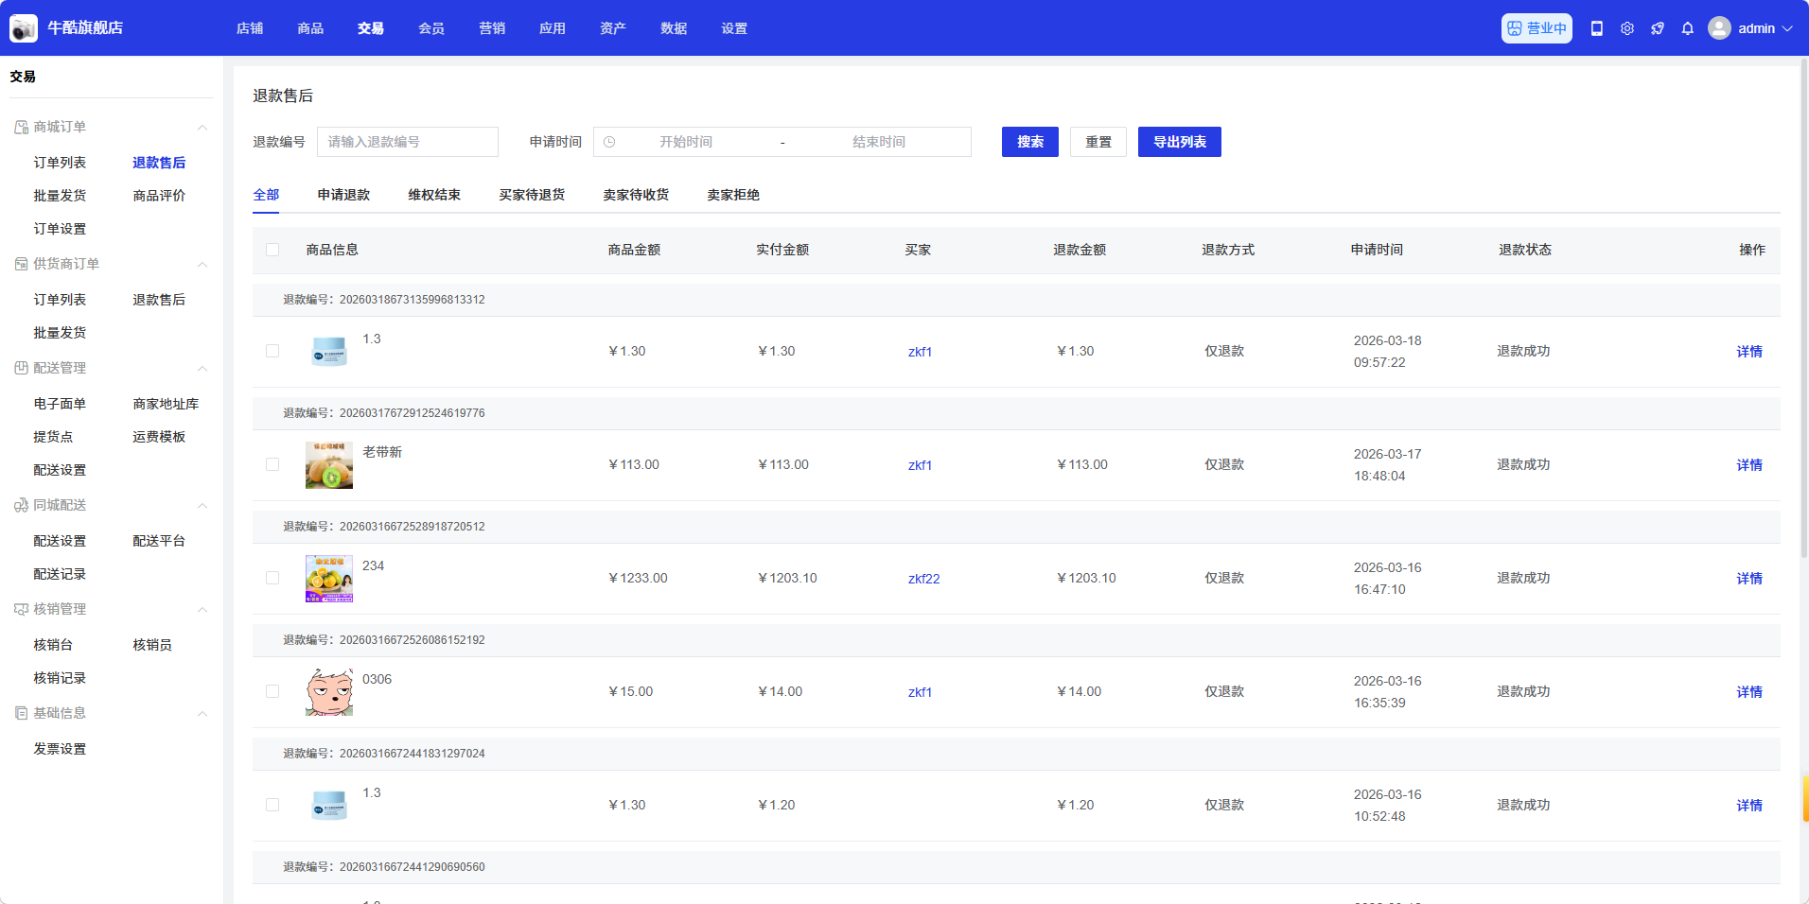The width and height of the screenshot is (1809, 904).
Task: Click the clock icon in 申请时间 field
Action: [609, 142]
